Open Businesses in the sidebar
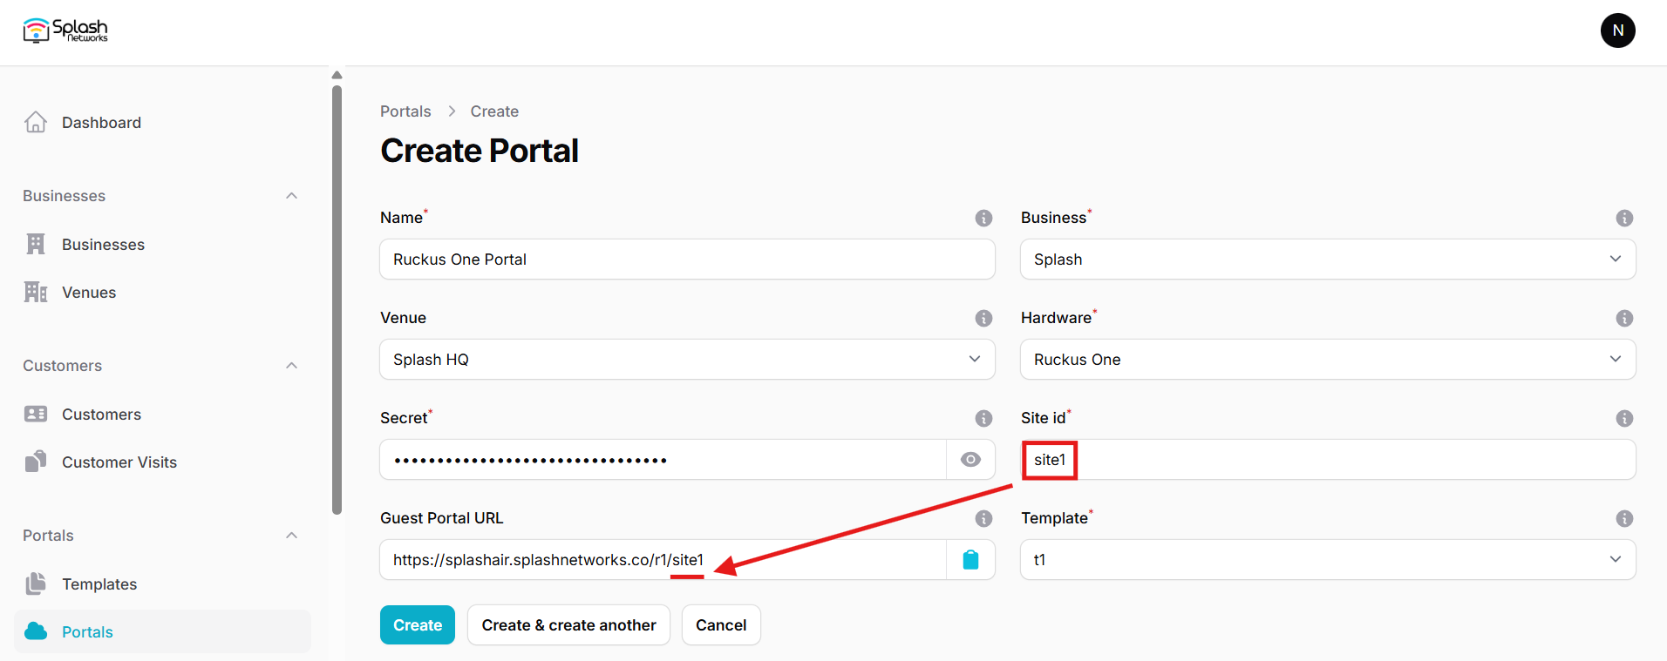 [162, 244]
